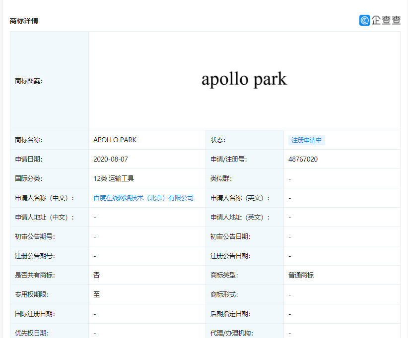The height and width of the screenshot is (338, 408).
Task: Click the registration number 48767020
Action: click(x=302, y=159)
